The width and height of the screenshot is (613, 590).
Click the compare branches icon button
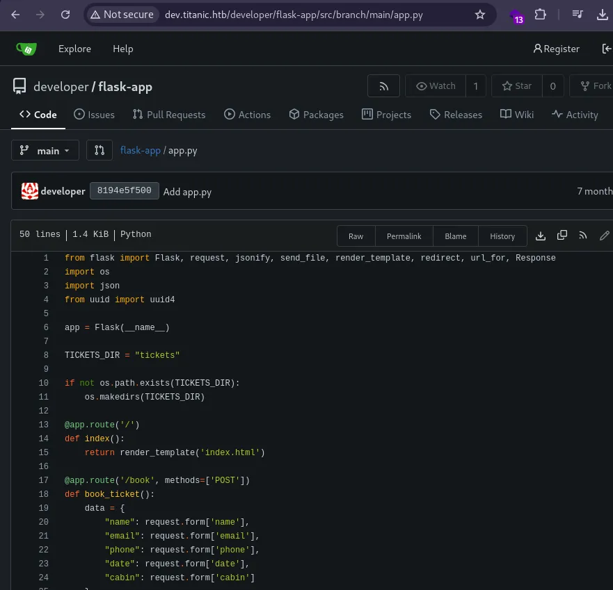[x=99, y=150]
